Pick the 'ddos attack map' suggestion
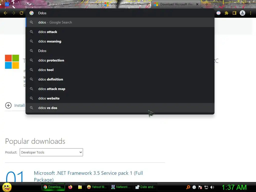 [120, 89]
